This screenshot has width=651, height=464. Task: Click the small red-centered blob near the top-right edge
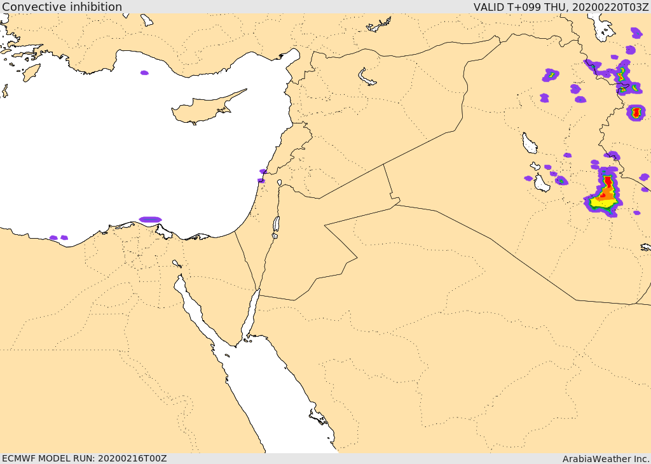pos(636,113)
